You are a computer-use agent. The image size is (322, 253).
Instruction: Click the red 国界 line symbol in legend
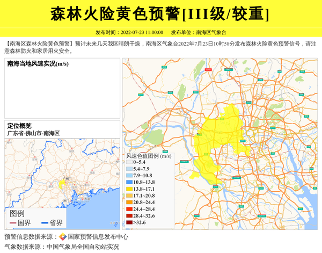[13, 223]
